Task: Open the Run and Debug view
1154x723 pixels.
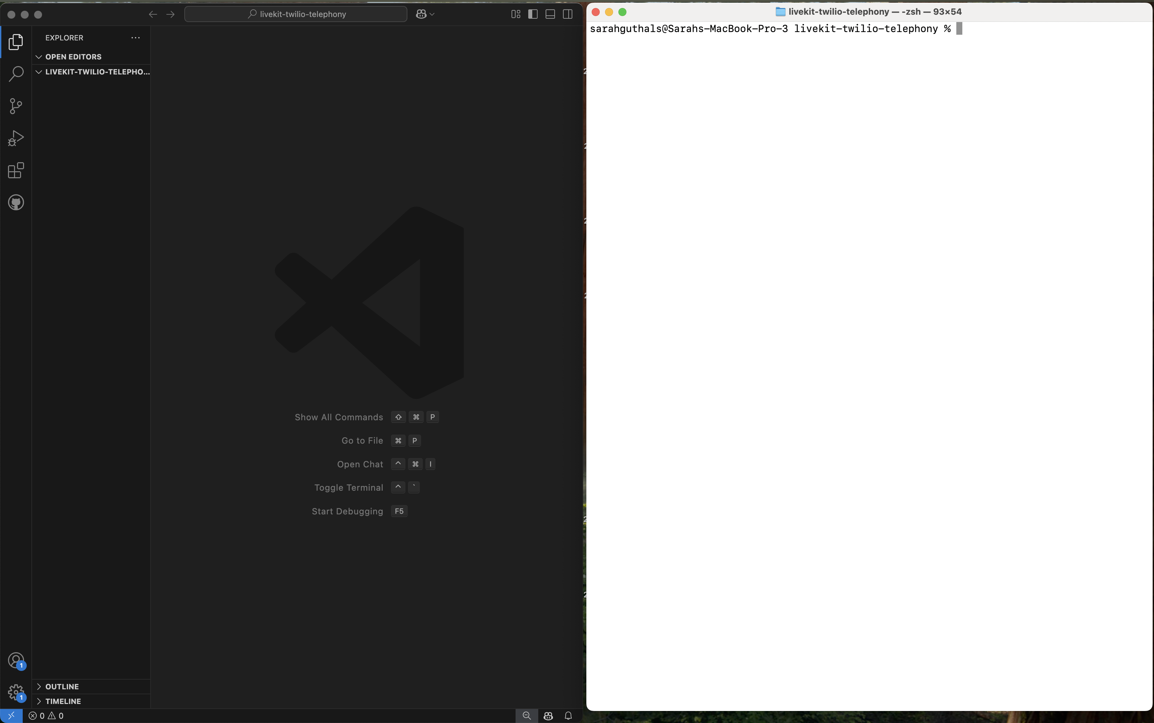Action: point(16,138)
